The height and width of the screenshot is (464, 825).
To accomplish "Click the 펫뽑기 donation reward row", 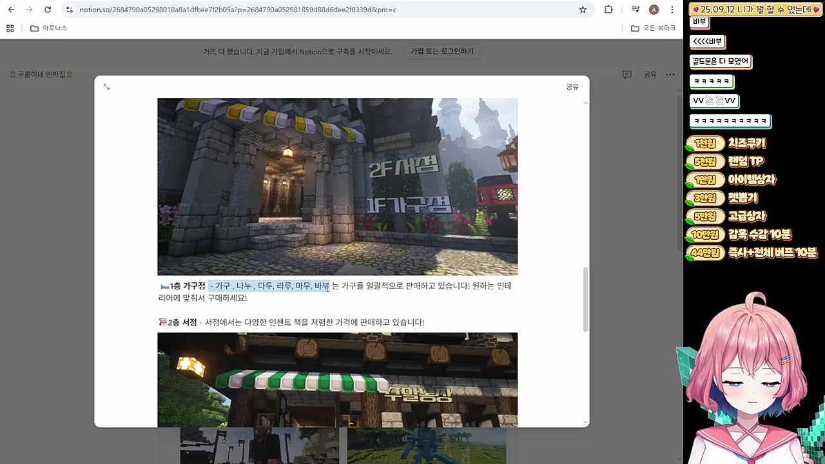I will [722, 198].
